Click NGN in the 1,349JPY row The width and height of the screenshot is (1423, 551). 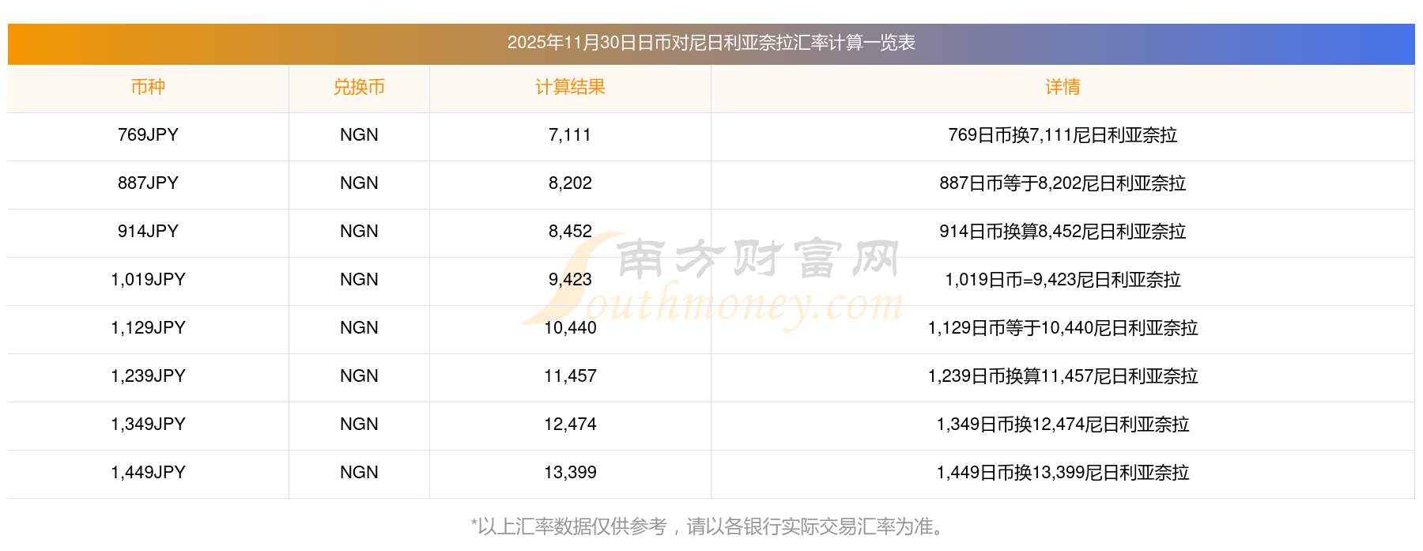coord(359,425)
